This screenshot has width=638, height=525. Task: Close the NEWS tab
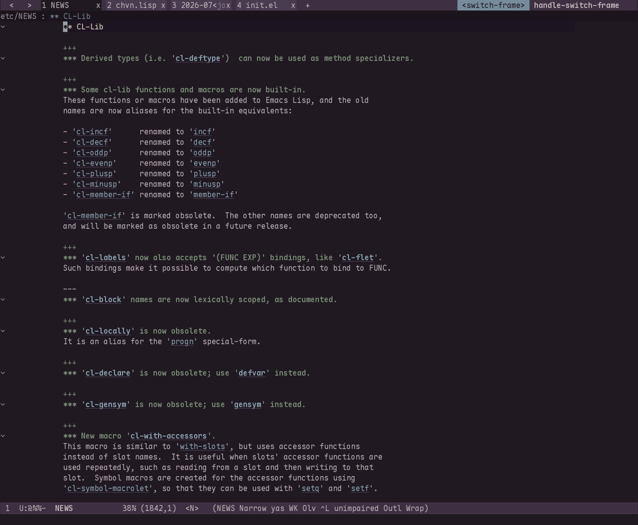point(98,5)
